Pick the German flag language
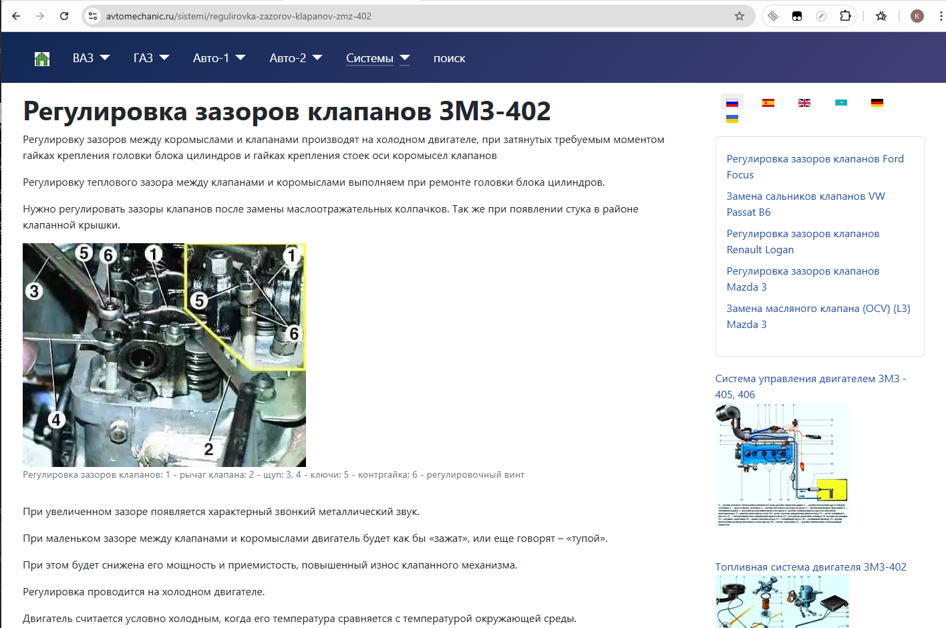This screenshot has width=946, height=628. (x=877, y=103)
